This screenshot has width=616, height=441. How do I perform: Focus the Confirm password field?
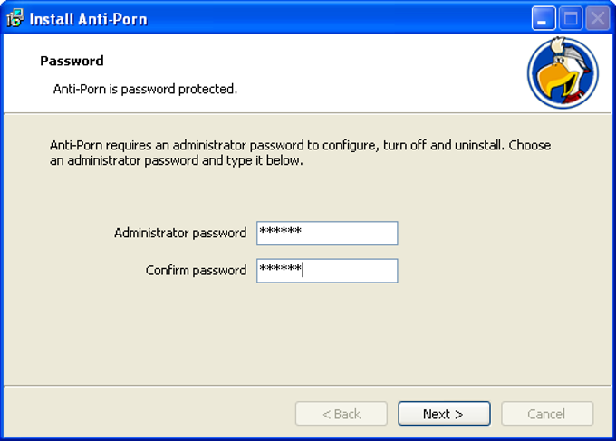pos(327,271)
